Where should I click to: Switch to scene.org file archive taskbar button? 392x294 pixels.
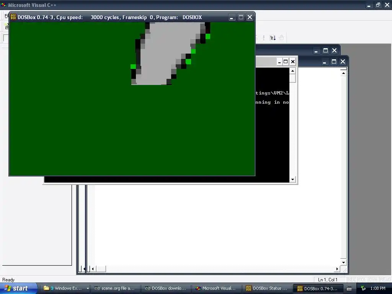coord(115,288)
